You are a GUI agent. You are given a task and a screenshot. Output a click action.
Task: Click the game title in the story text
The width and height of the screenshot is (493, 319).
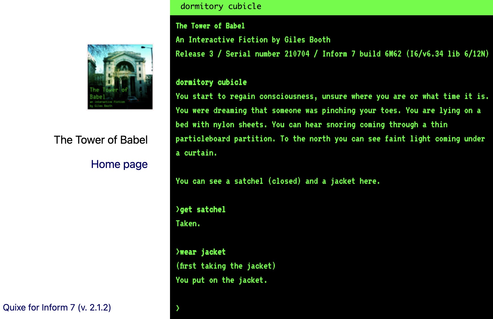point(210,26)
